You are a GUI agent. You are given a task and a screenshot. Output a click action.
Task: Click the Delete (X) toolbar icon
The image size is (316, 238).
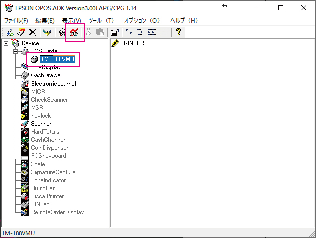[x=32, y=32]
